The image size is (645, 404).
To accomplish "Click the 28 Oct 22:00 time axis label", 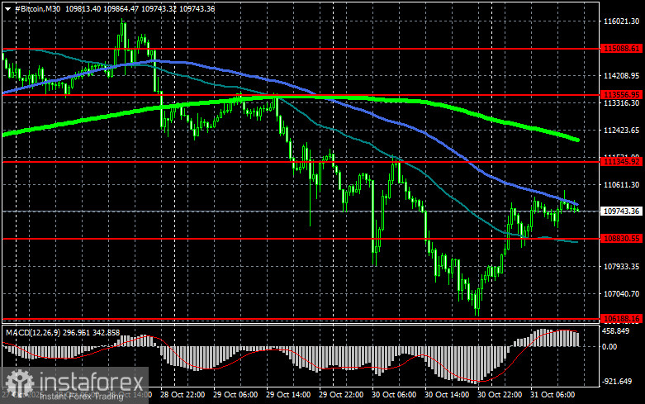I will pyautogui.click(x=183, y=395).
